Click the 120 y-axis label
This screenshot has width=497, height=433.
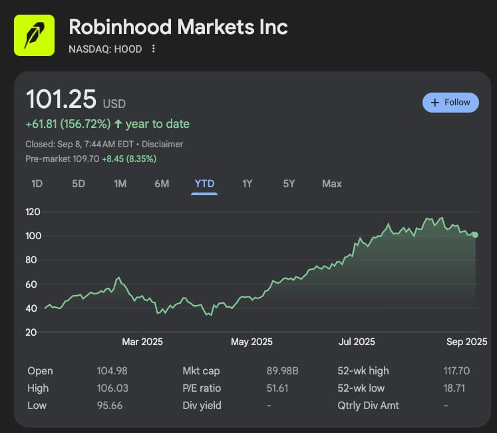(33, 212)
